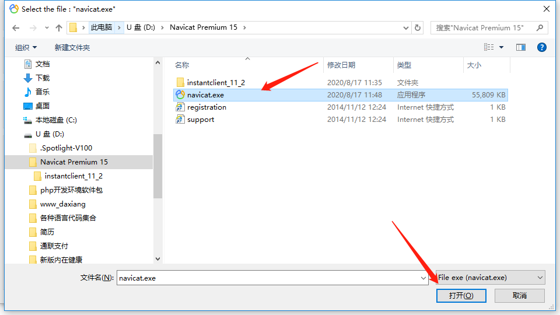This screenshot has width=560, height=315.
Task: Go up one folder level
Action: click(x=59, y=28)
